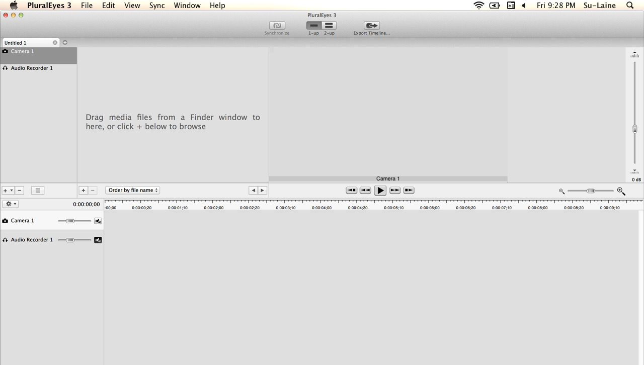Switch to 2-up view mode
This screenshot has height=365, width=644.
click(329, 26)
